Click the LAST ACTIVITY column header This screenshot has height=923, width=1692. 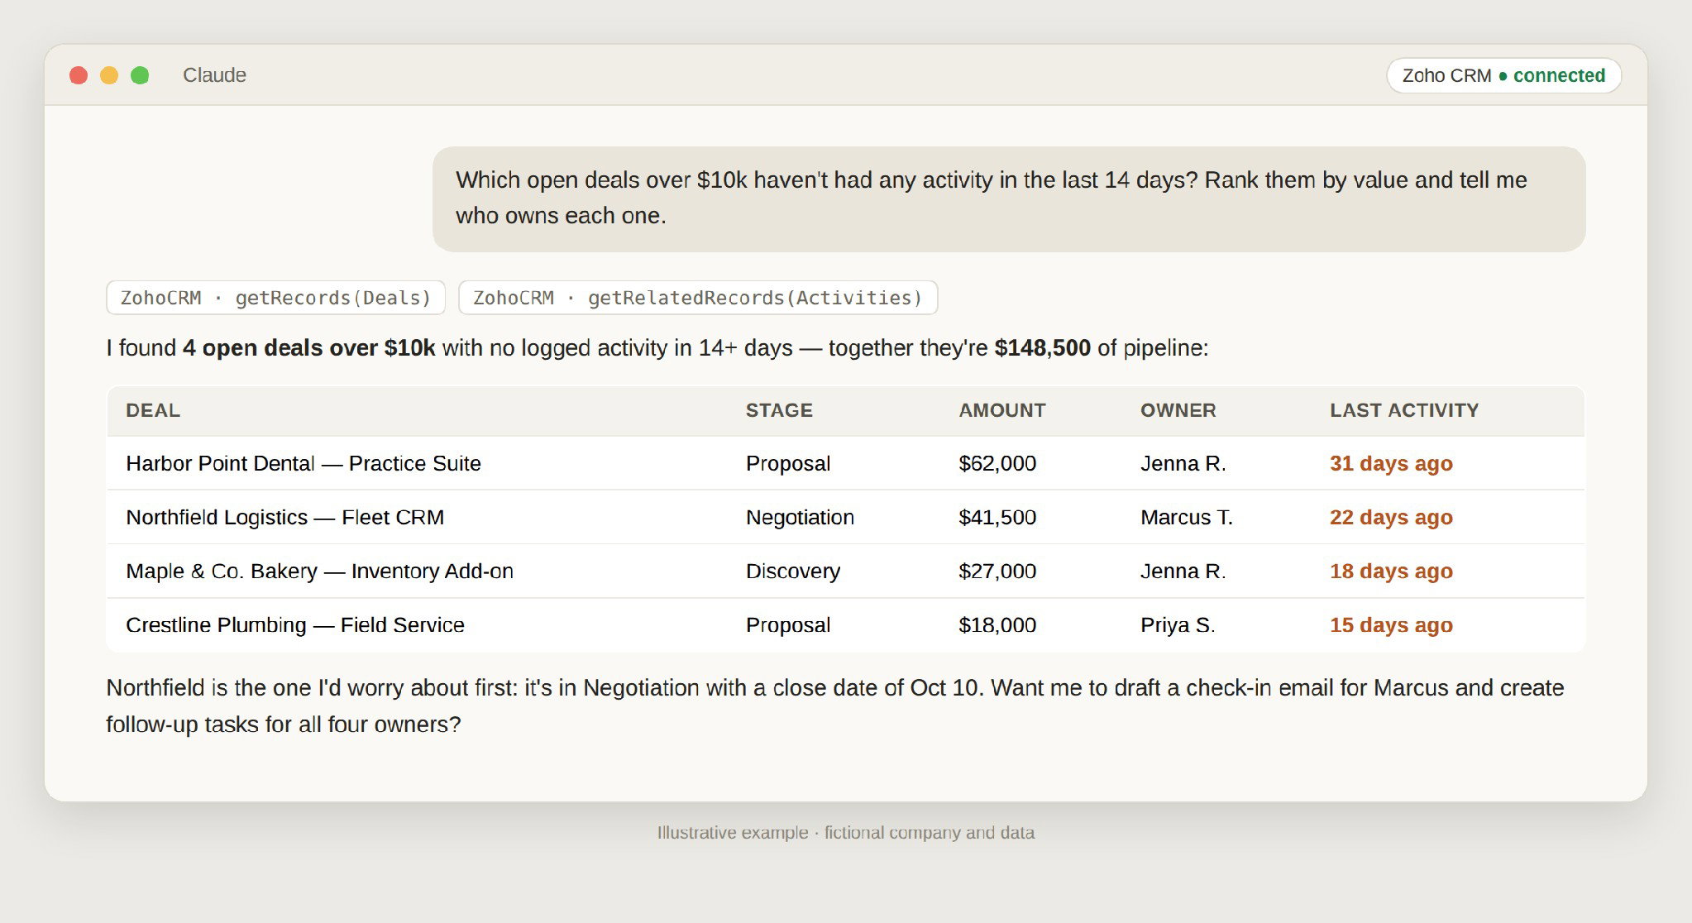coord(1404,410)
